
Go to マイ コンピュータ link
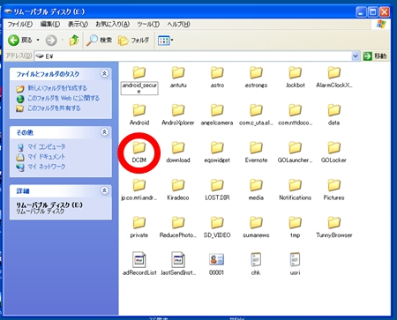click(x=47, y=146)
